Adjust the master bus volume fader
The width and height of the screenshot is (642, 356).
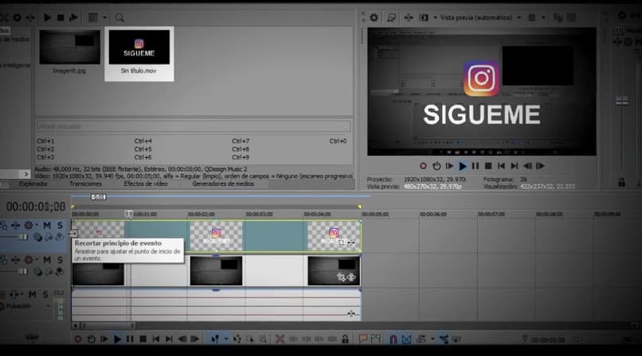pyautogui.click(x=622, y=101)
